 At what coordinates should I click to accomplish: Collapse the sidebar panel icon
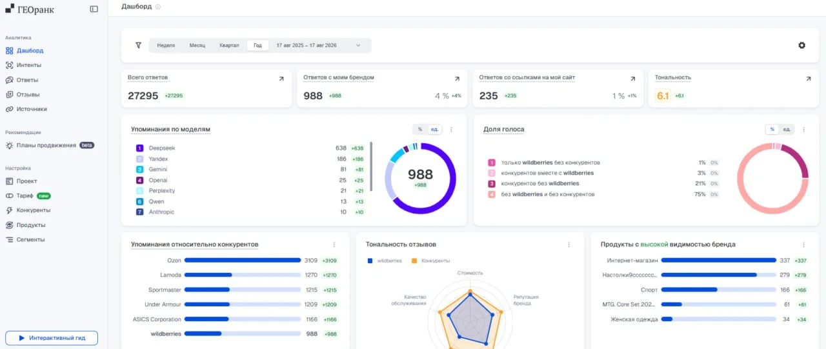pos(94,9)
